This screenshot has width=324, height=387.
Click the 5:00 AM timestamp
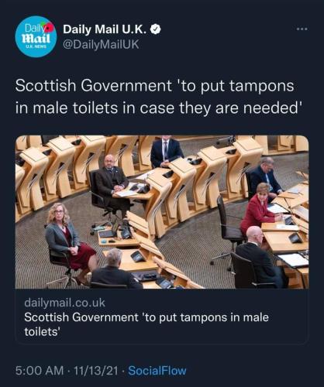40,371
